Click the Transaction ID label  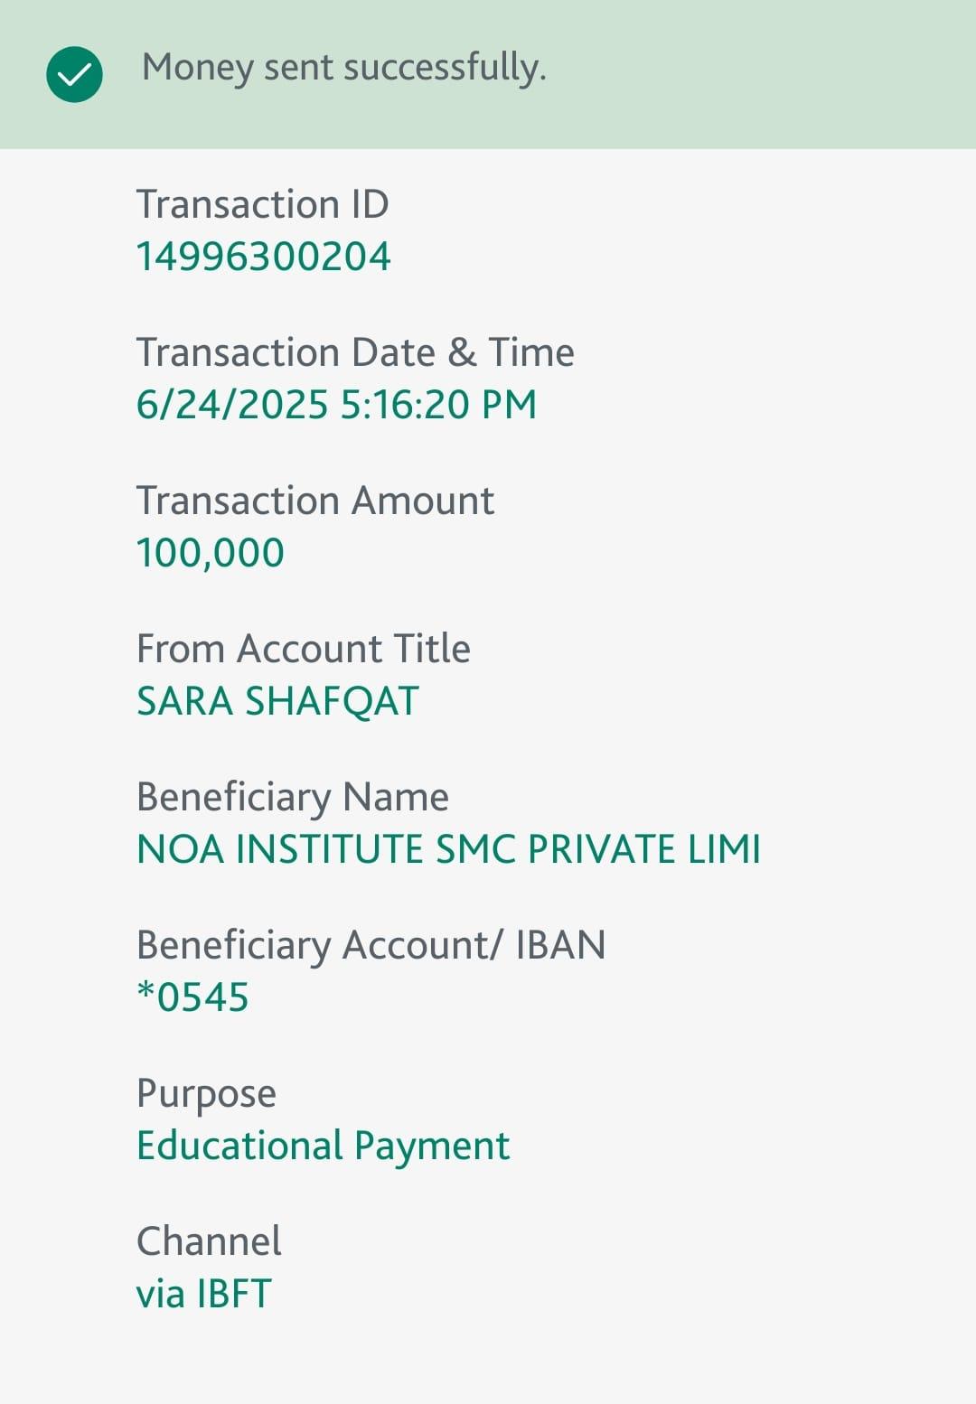tap(262, 204)
